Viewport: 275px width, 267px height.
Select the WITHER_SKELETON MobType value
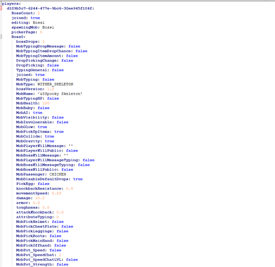56,84
